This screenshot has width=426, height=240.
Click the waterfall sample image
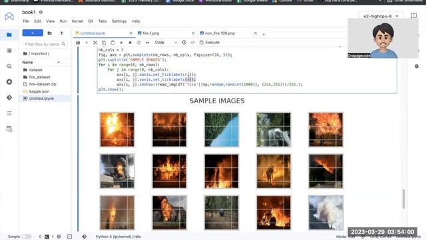[274, 130]
